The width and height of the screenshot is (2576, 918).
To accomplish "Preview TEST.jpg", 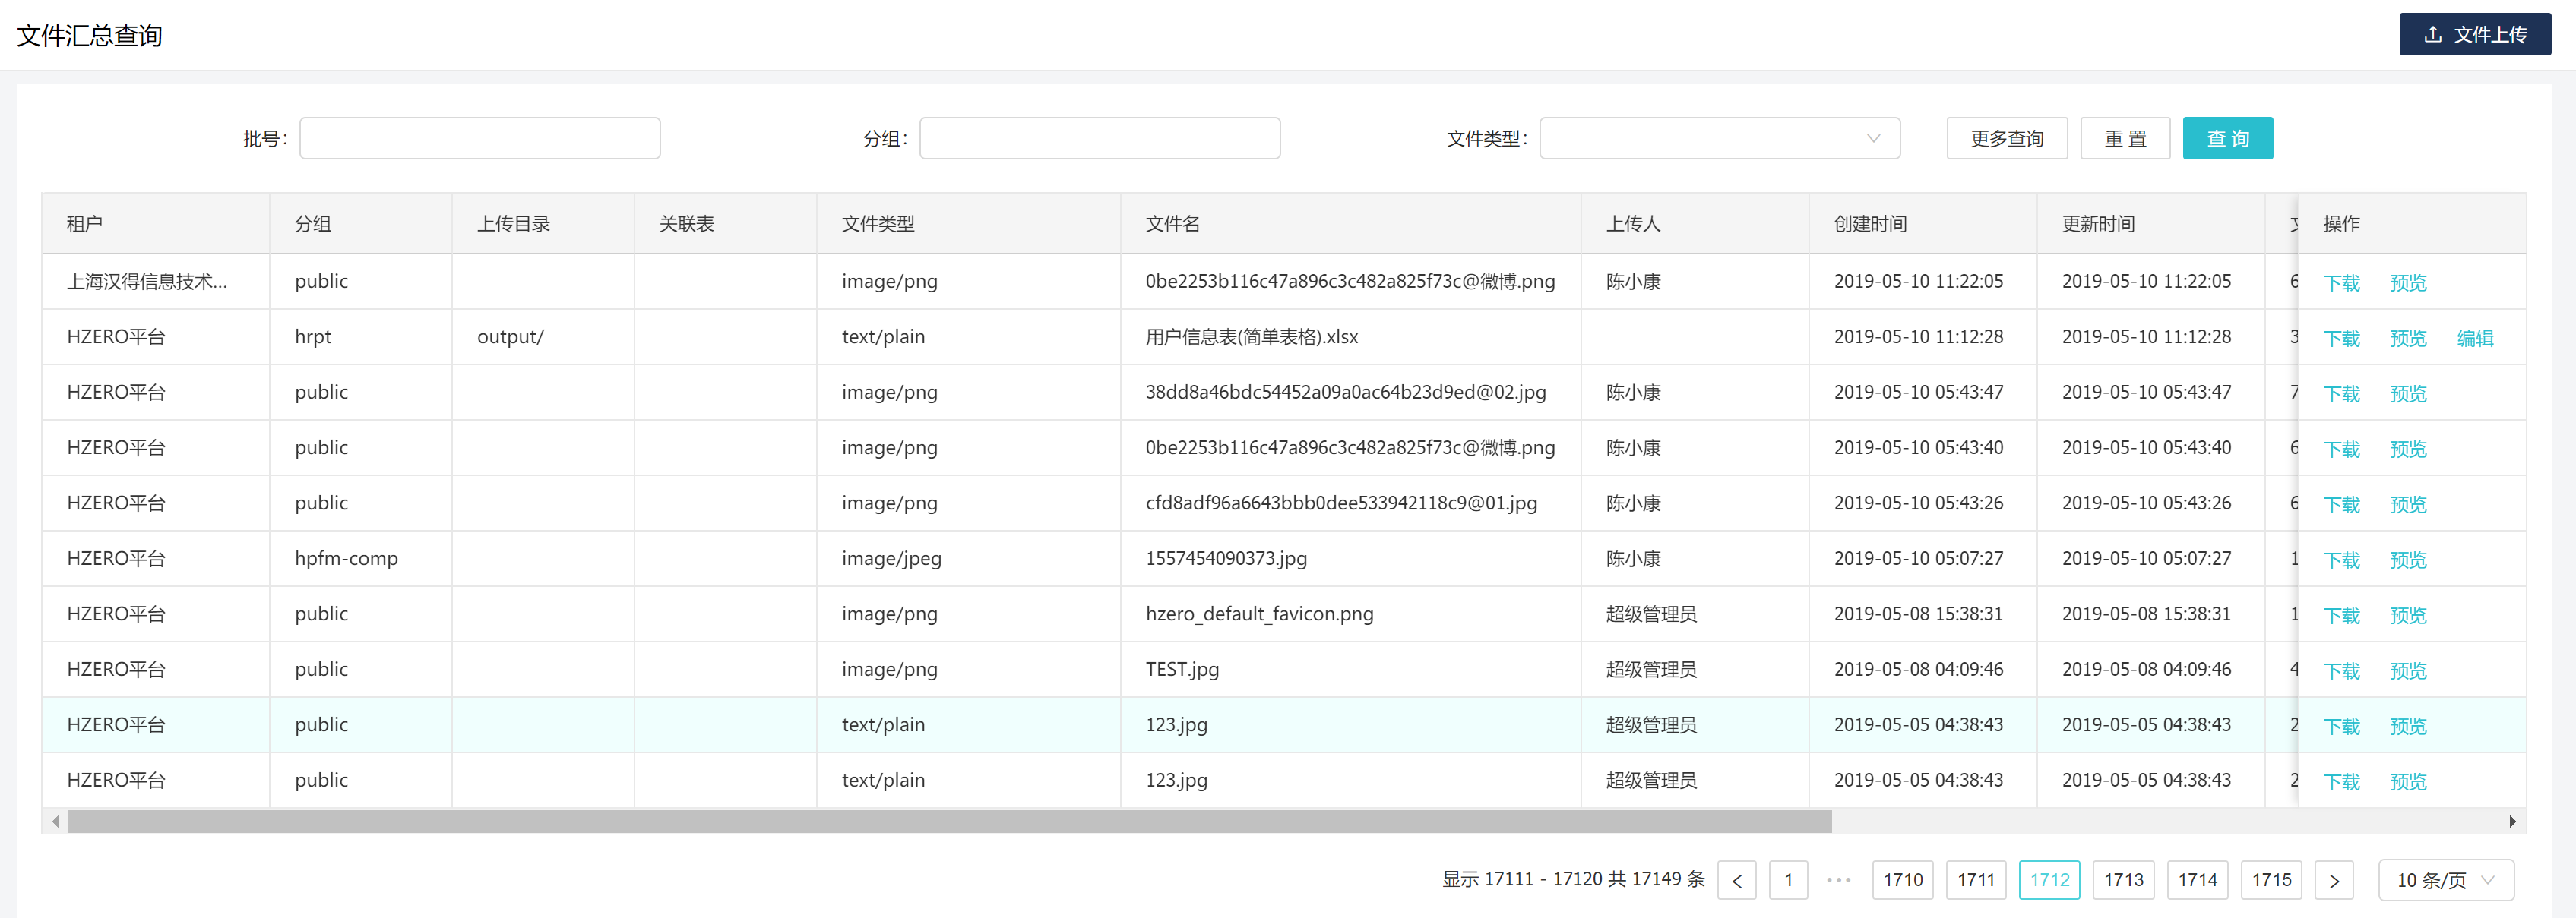I will click(x=2408, y=671).
